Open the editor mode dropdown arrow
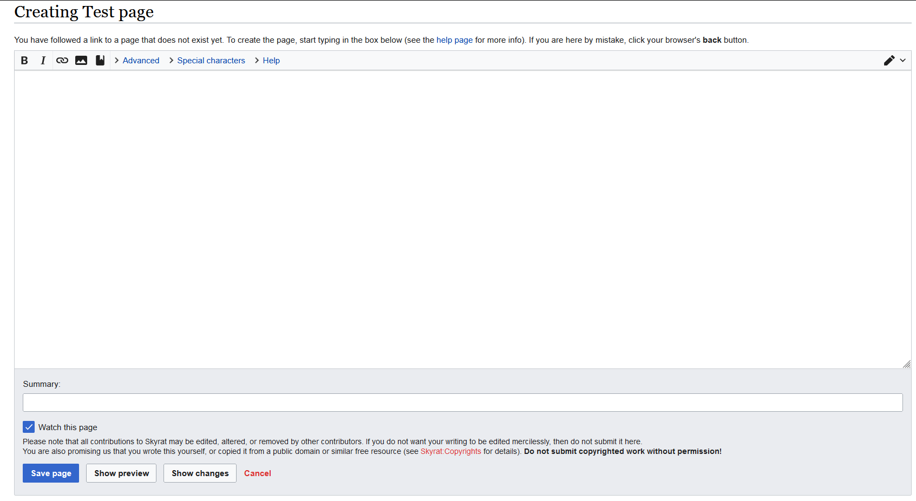916x501 pixels. tap(903, 61)
